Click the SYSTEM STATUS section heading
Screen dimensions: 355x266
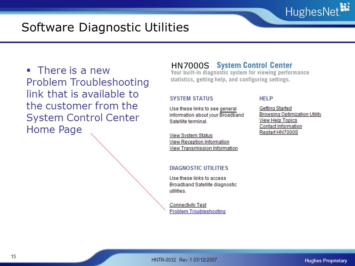(191, 98)
